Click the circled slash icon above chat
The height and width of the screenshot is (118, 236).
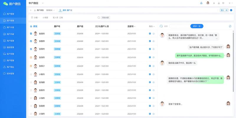[230, 26]
